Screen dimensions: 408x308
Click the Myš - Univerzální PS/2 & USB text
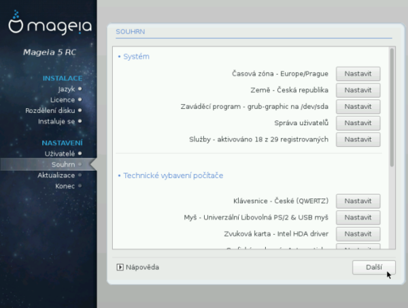256,218
